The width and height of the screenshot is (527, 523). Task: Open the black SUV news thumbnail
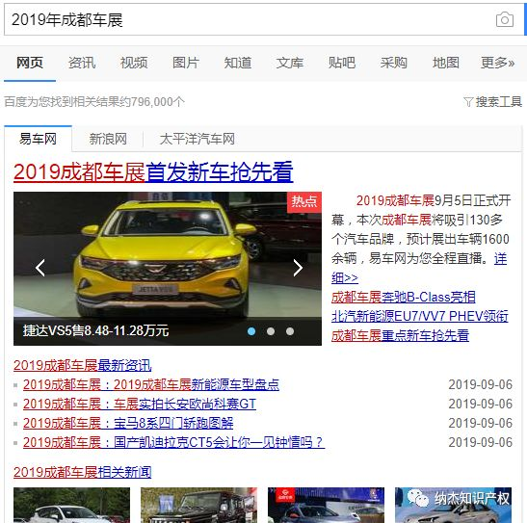tap(198, 506)
